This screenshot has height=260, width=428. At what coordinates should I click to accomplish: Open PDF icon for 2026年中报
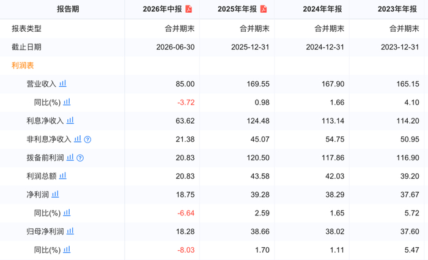point(188,9)
